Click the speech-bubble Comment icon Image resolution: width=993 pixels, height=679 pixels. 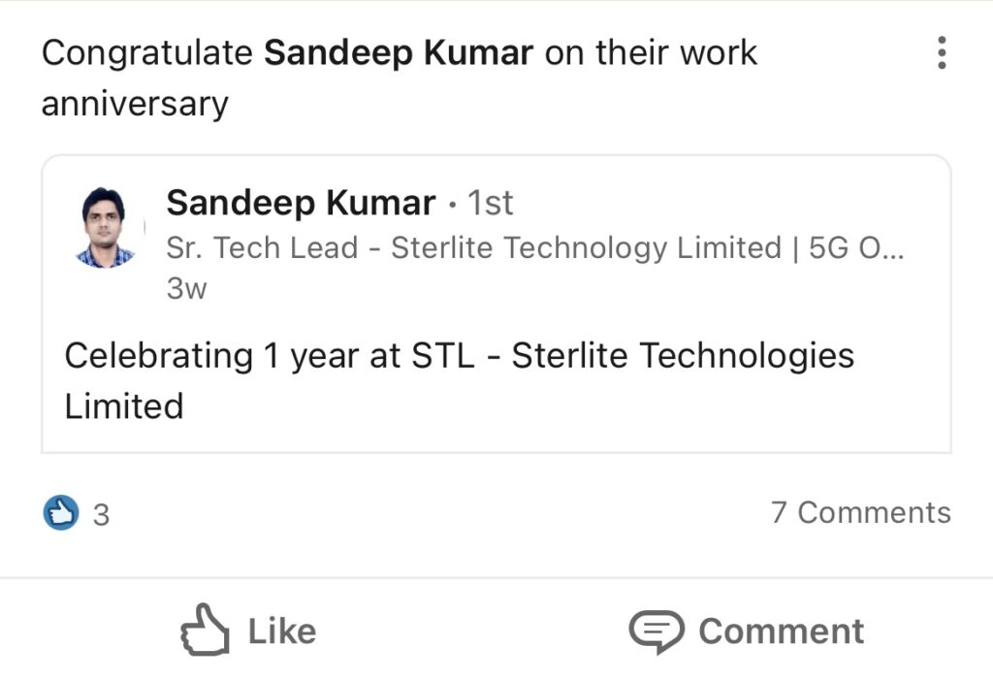click(x=657, y=631)
